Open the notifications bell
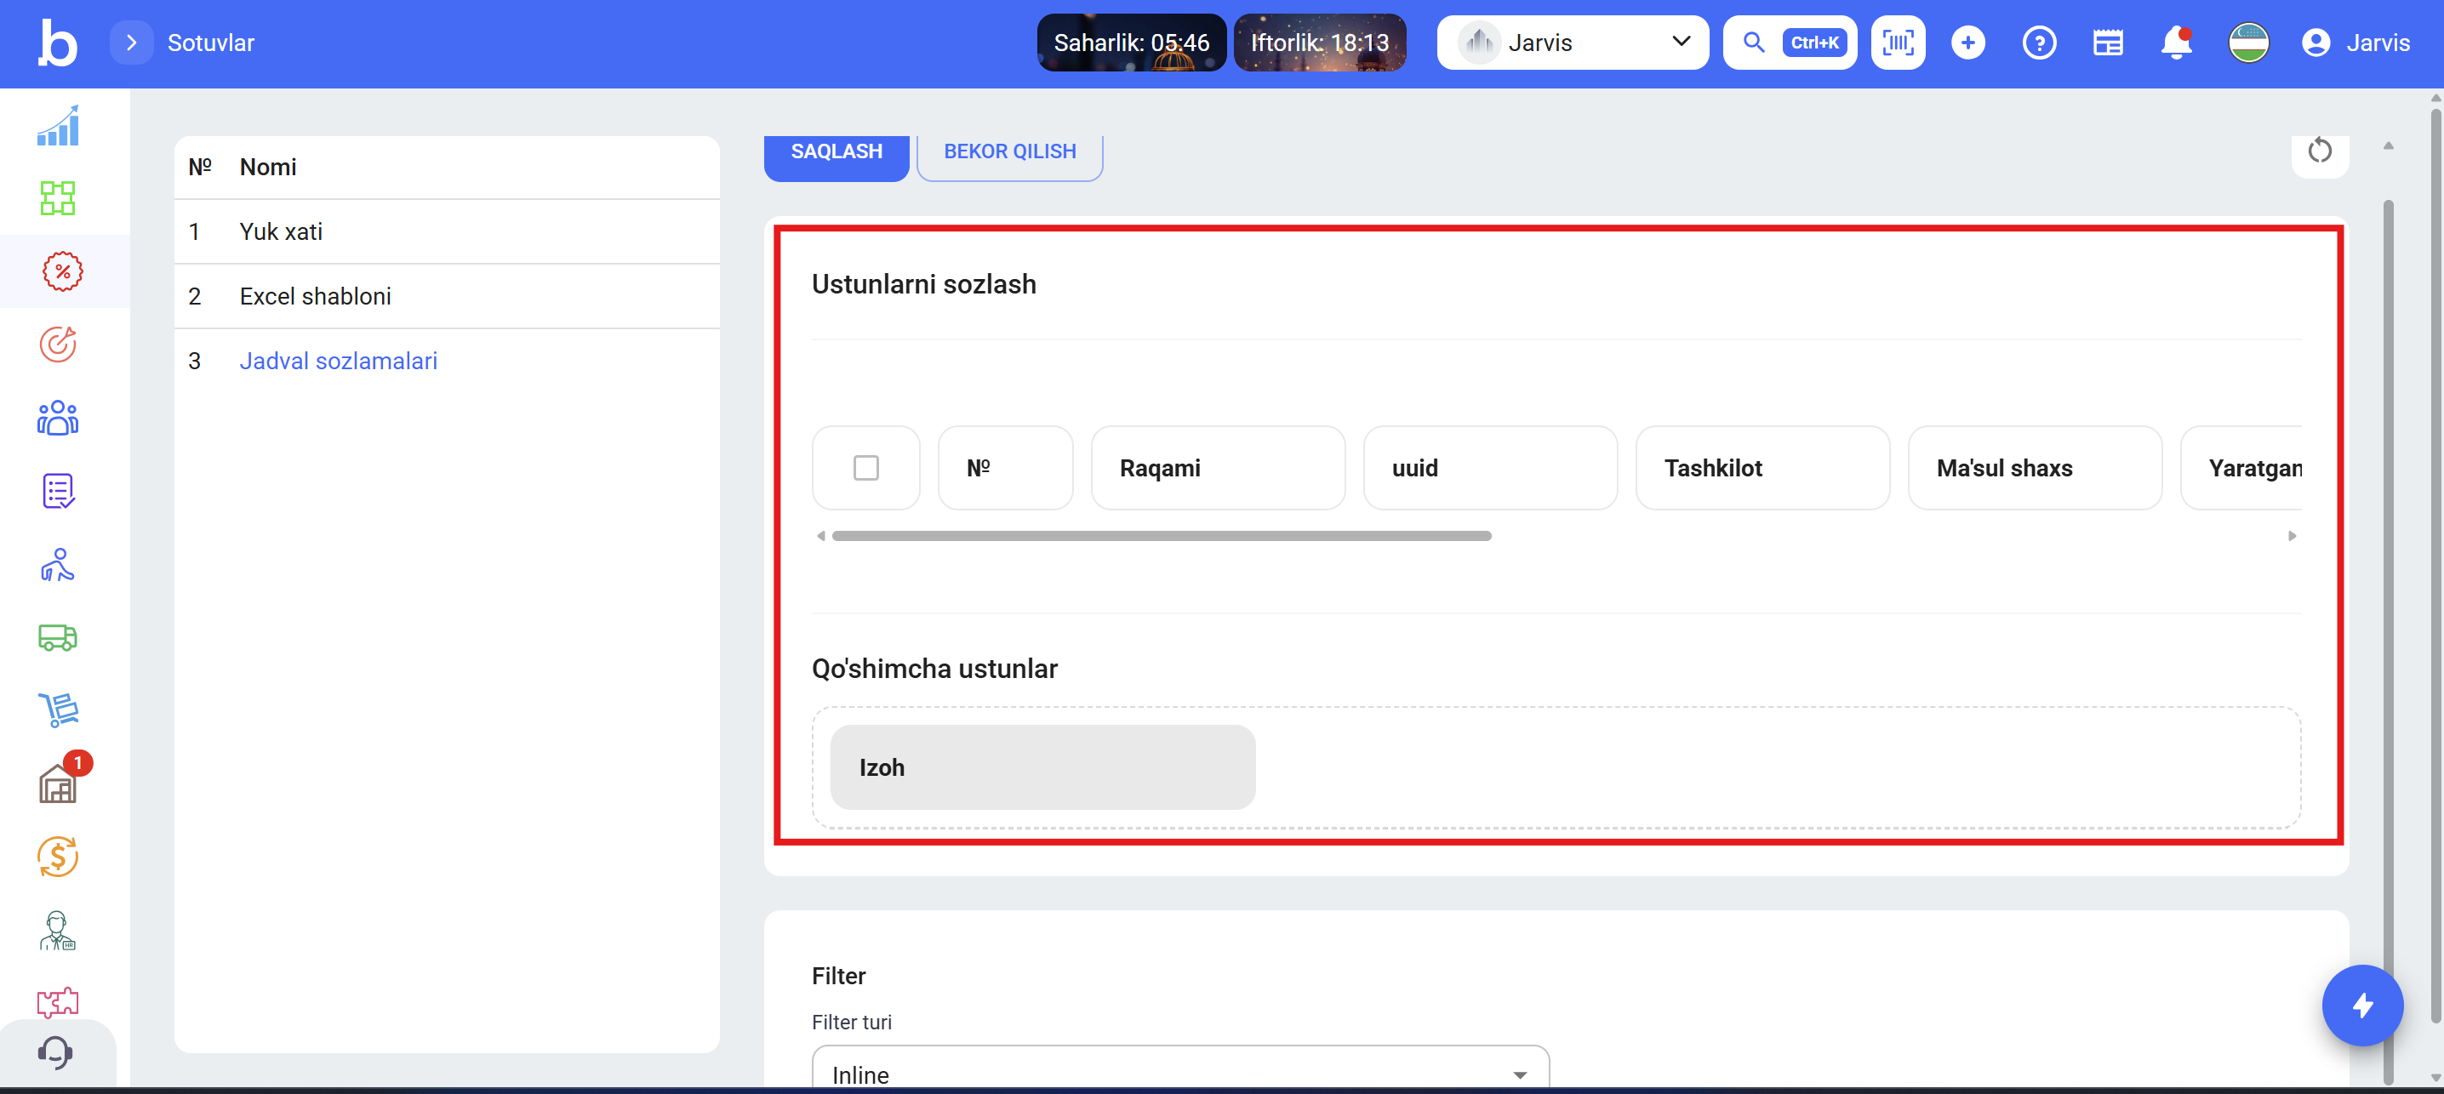The image size is (2444, 1094). pos(2175,43)
